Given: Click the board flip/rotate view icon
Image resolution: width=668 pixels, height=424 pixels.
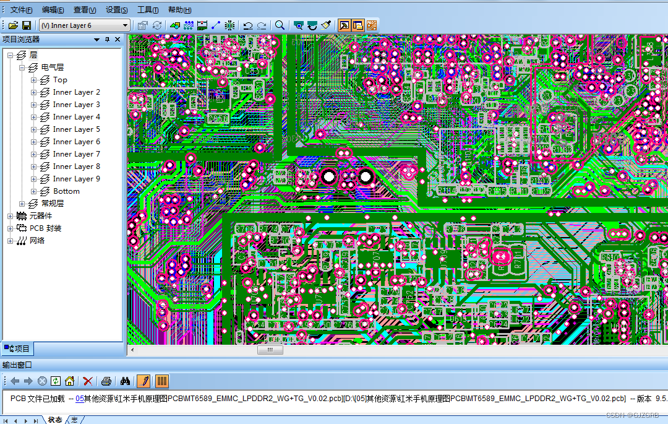Looking at the screenshot, I should click(x=311, y=25).
